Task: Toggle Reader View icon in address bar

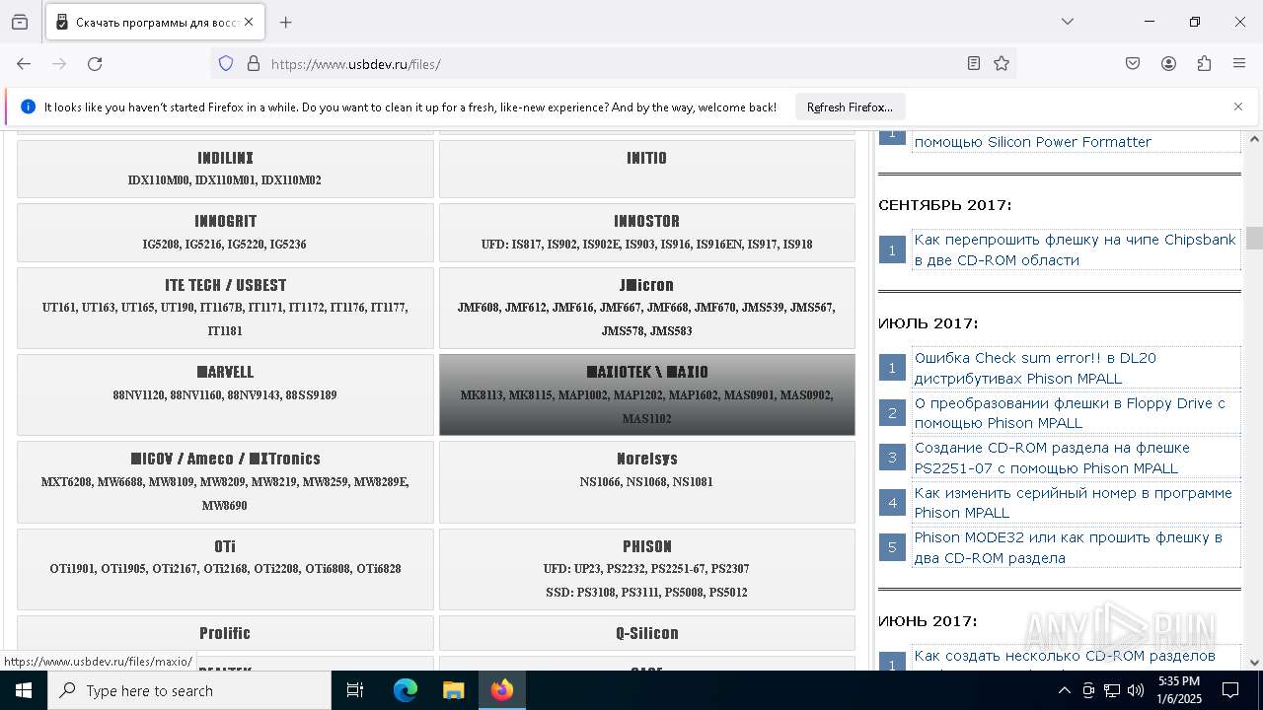Action: tap(974, 63)
